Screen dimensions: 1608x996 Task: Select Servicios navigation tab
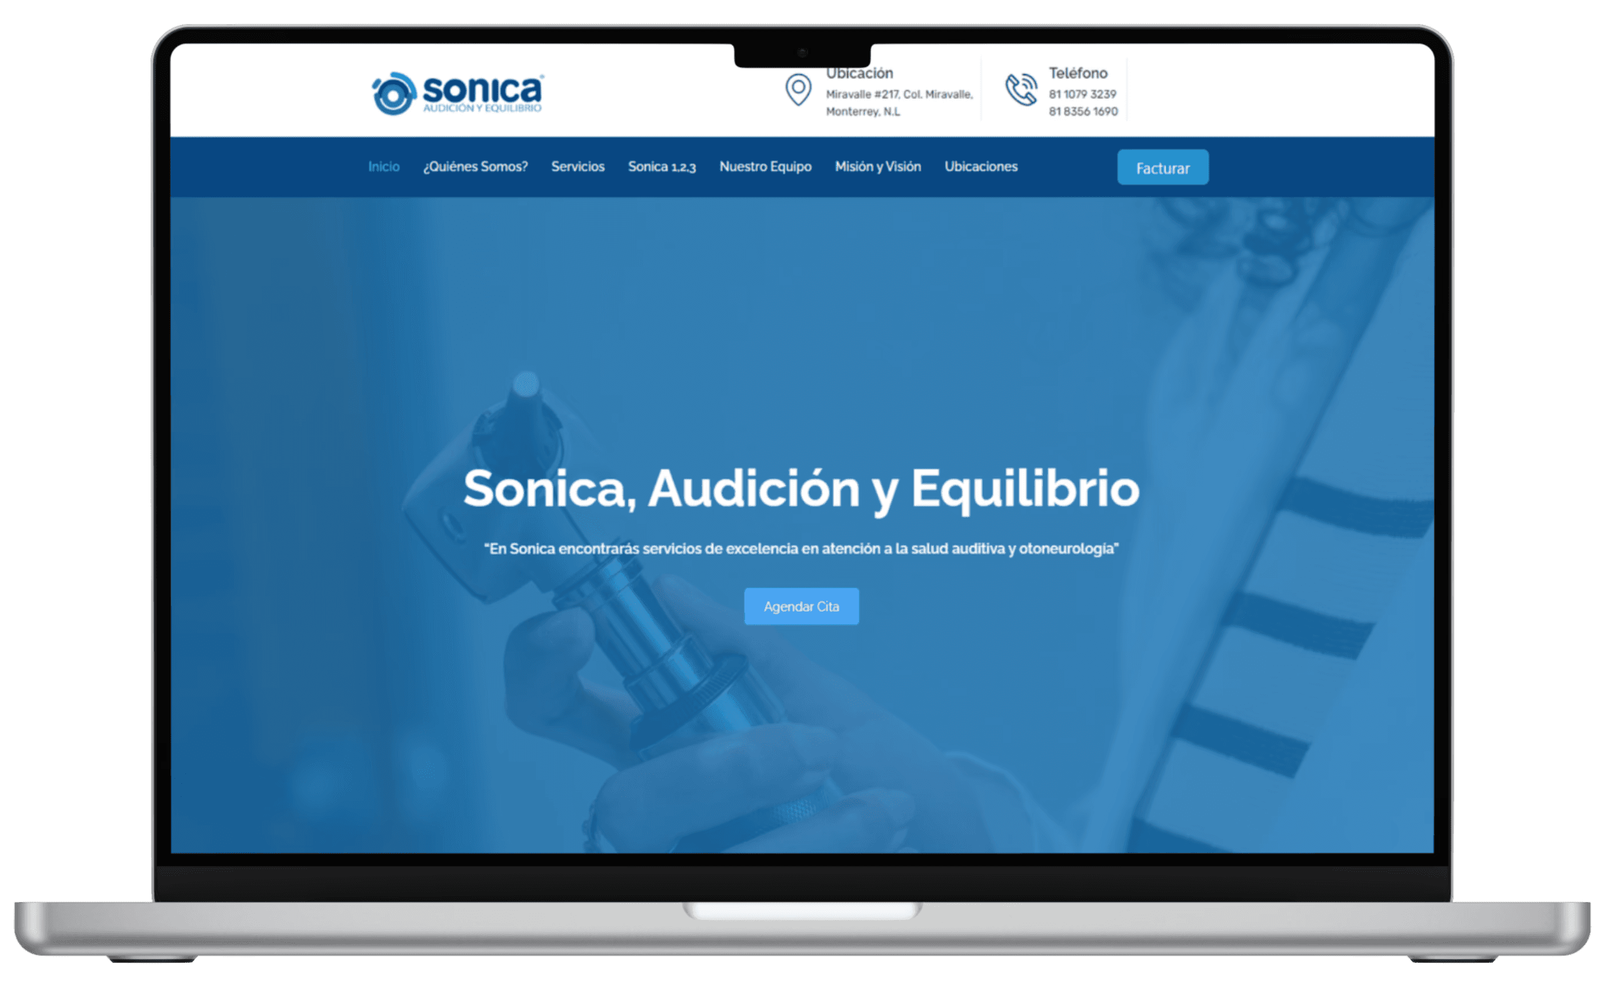point(578,166)
